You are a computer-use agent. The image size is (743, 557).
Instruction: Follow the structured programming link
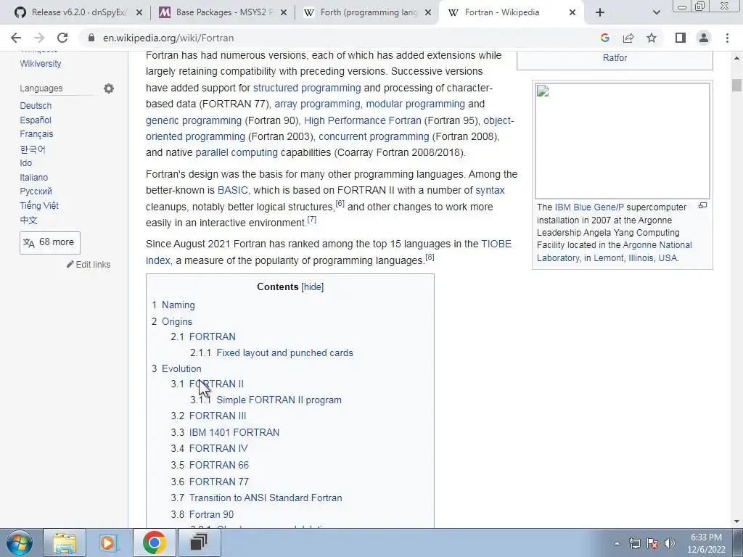307,88
